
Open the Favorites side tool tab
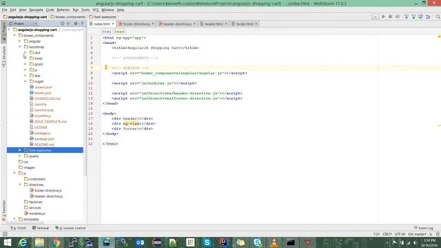tap(3, 210)
